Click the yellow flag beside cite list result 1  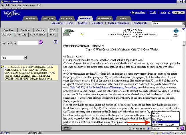(2, 67)
